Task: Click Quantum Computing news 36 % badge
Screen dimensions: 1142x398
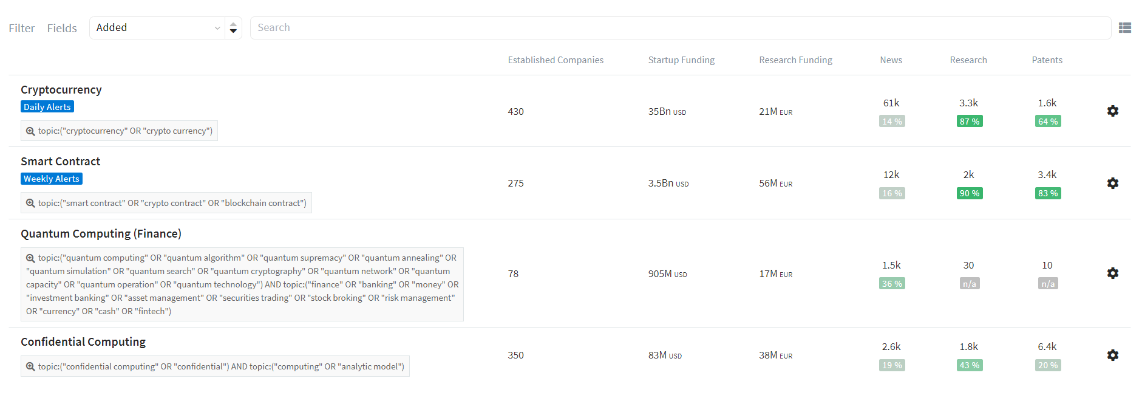Action: (x=892, y=284)
